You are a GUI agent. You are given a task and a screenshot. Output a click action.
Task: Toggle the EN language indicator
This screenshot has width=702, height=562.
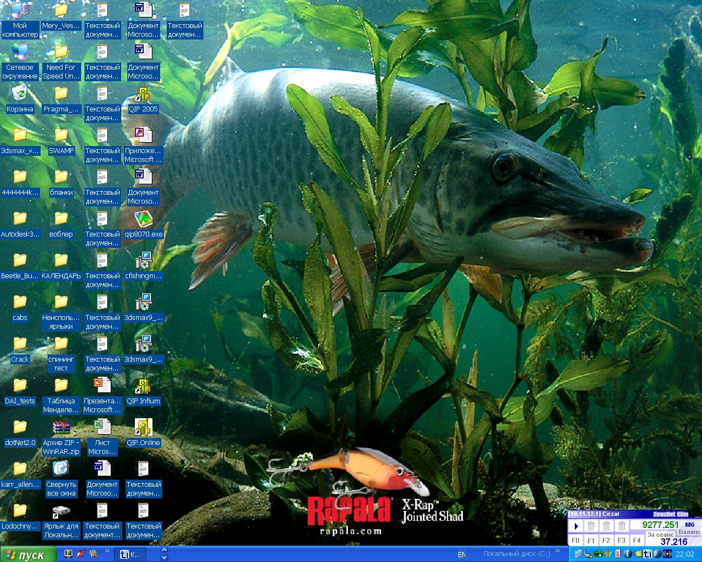[462, 555]
